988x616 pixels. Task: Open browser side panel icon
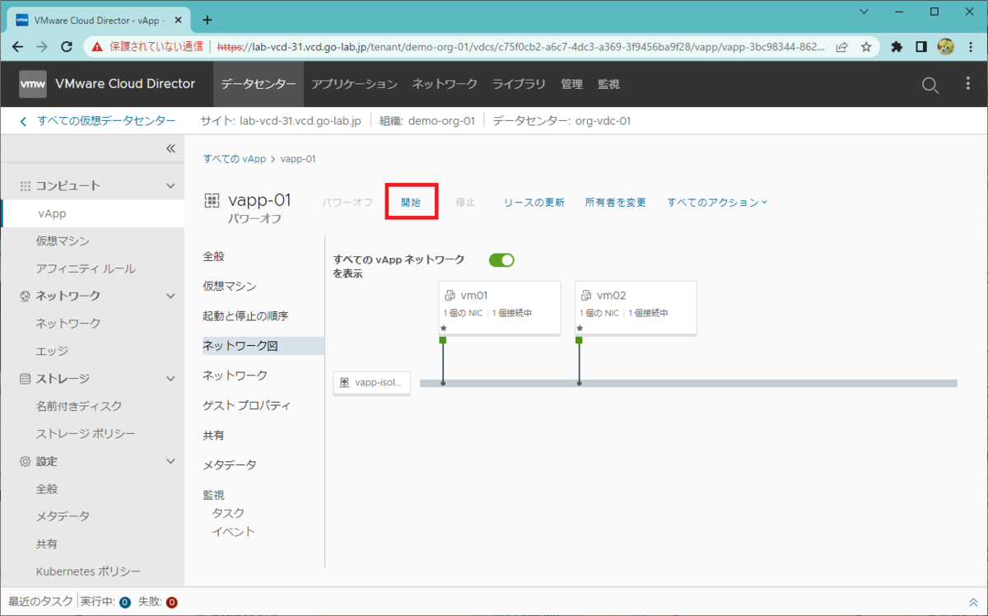tap(922, 47)
